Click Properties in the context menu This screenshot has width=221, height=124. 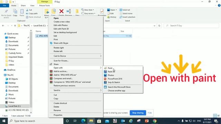click(76, 115)
